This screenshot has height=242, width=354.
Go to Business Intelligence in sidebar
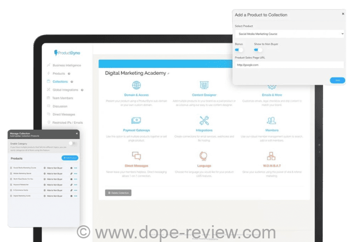click(x=66, y=65)
